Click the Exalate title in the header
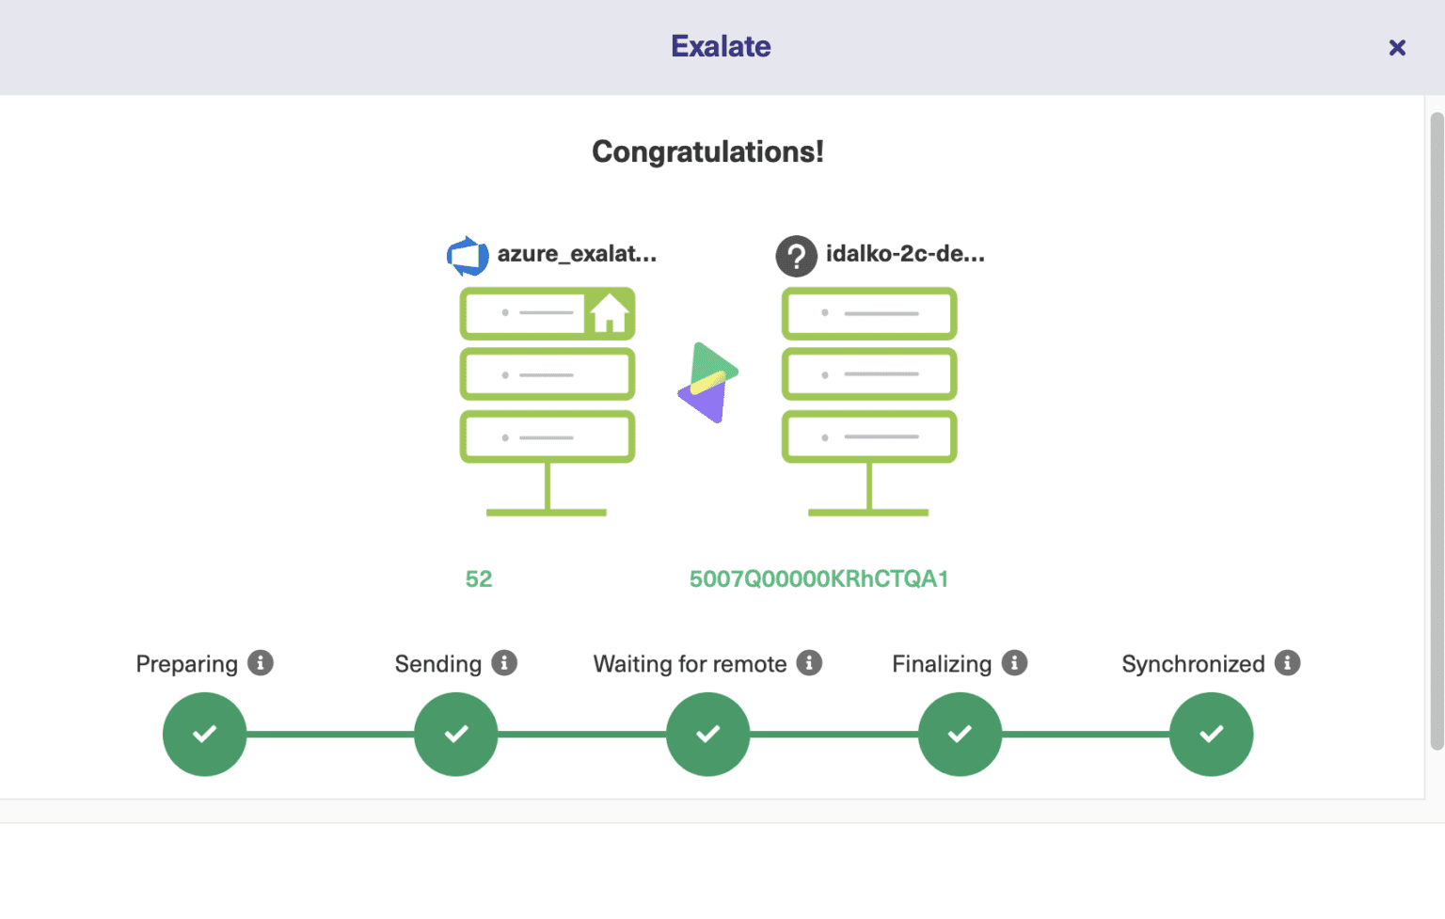1445x919 pixels. [721, 46]
